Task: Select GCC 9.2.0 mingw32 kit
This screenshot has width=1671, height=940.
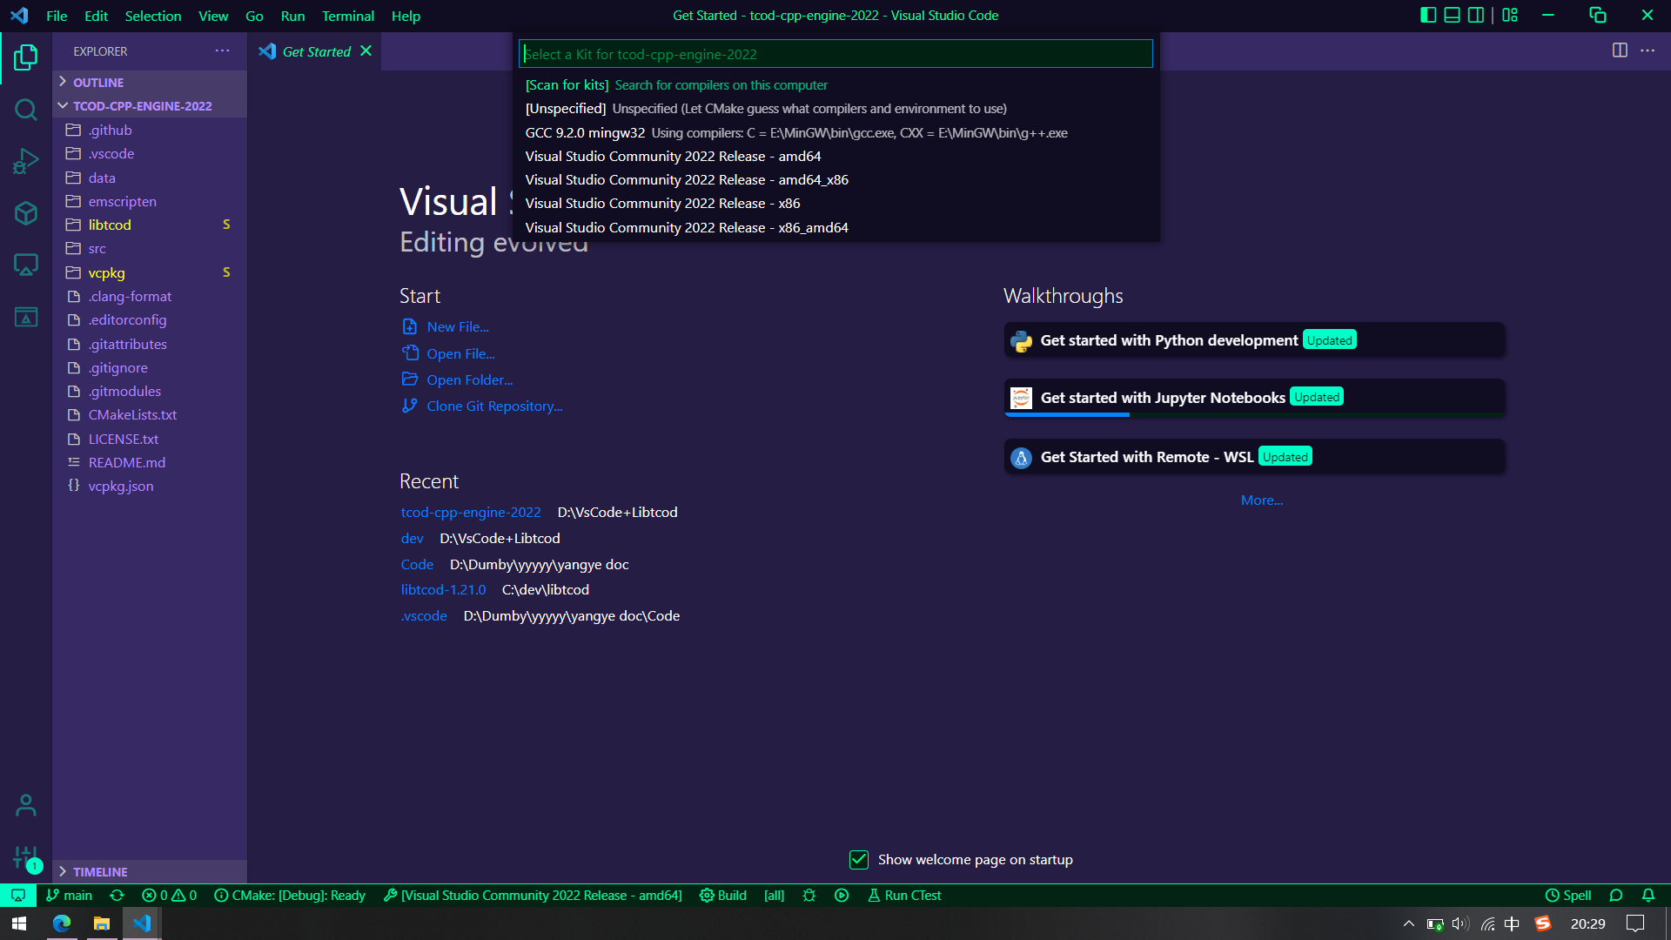Action: (x=585, y=132)
